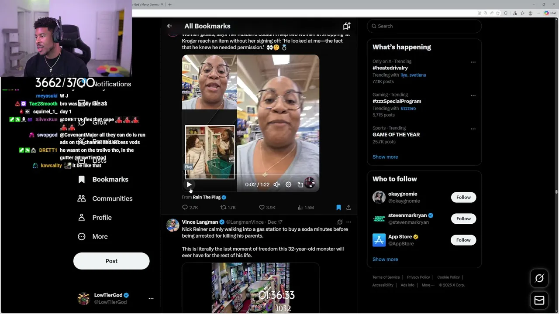Follow App Store
559x314 pixels.
point(463,240)
